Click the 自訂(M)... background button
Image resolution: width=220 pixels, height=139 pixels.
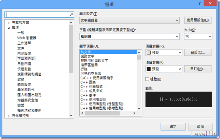tap(198, 69)
